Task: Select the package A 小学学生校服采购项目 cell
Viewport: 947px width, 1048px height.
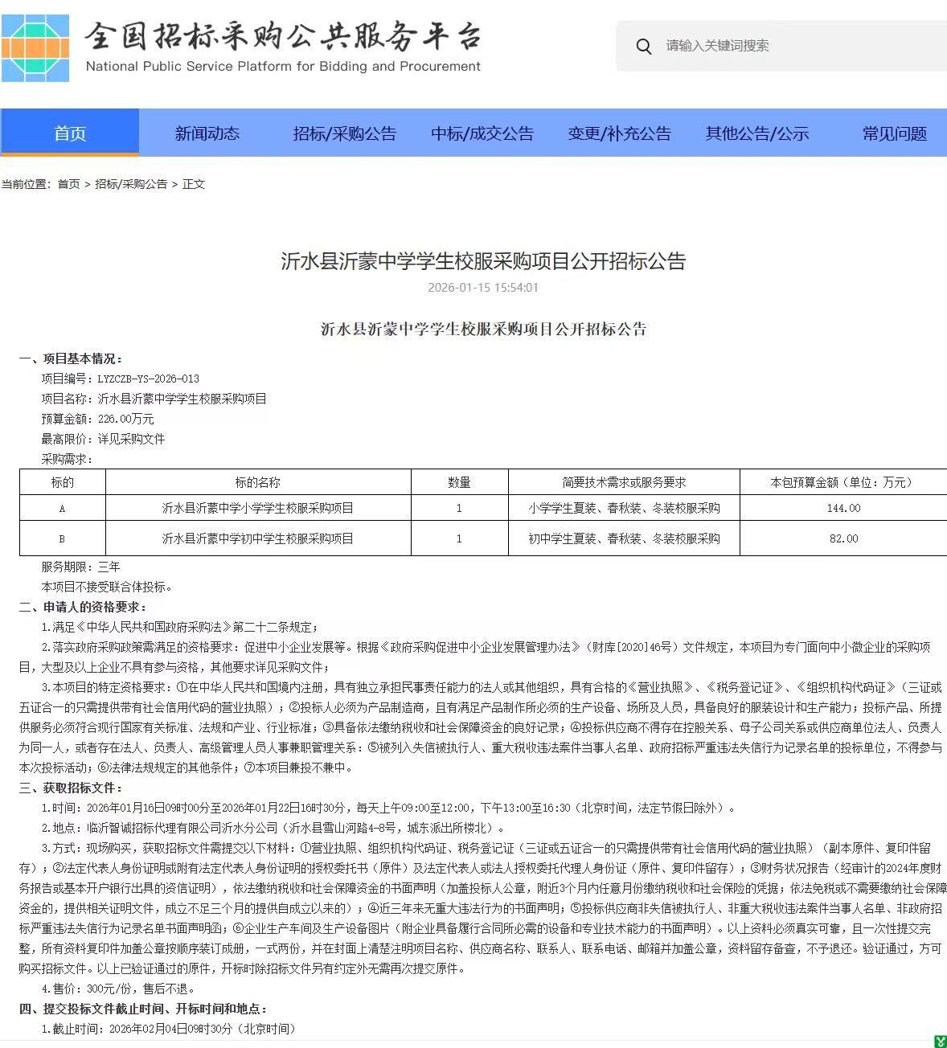Action: click(x=258, y=508)
